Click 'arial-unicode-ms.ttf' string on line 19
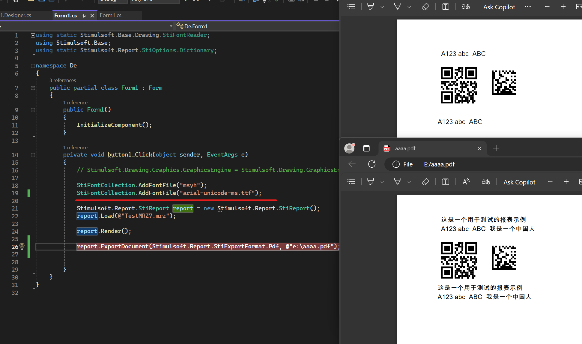The width and height of the screenshot is (582, 344). click(x=219, y=193)
